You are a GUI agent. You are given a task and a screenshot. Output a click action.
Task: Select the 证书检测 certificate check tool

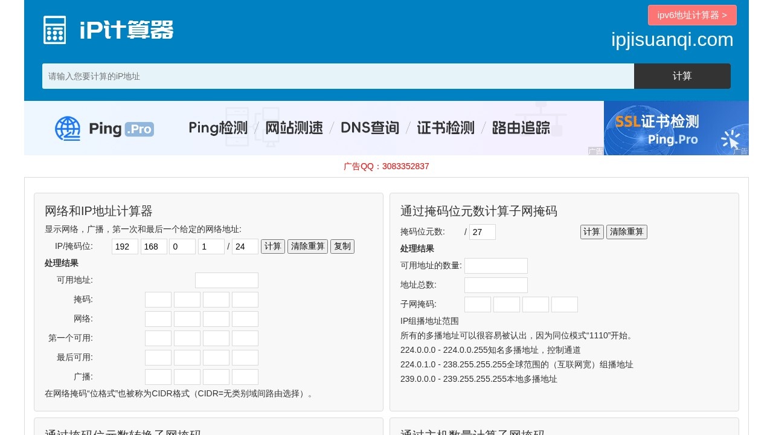pyautogui.click(x=445, y=128)
